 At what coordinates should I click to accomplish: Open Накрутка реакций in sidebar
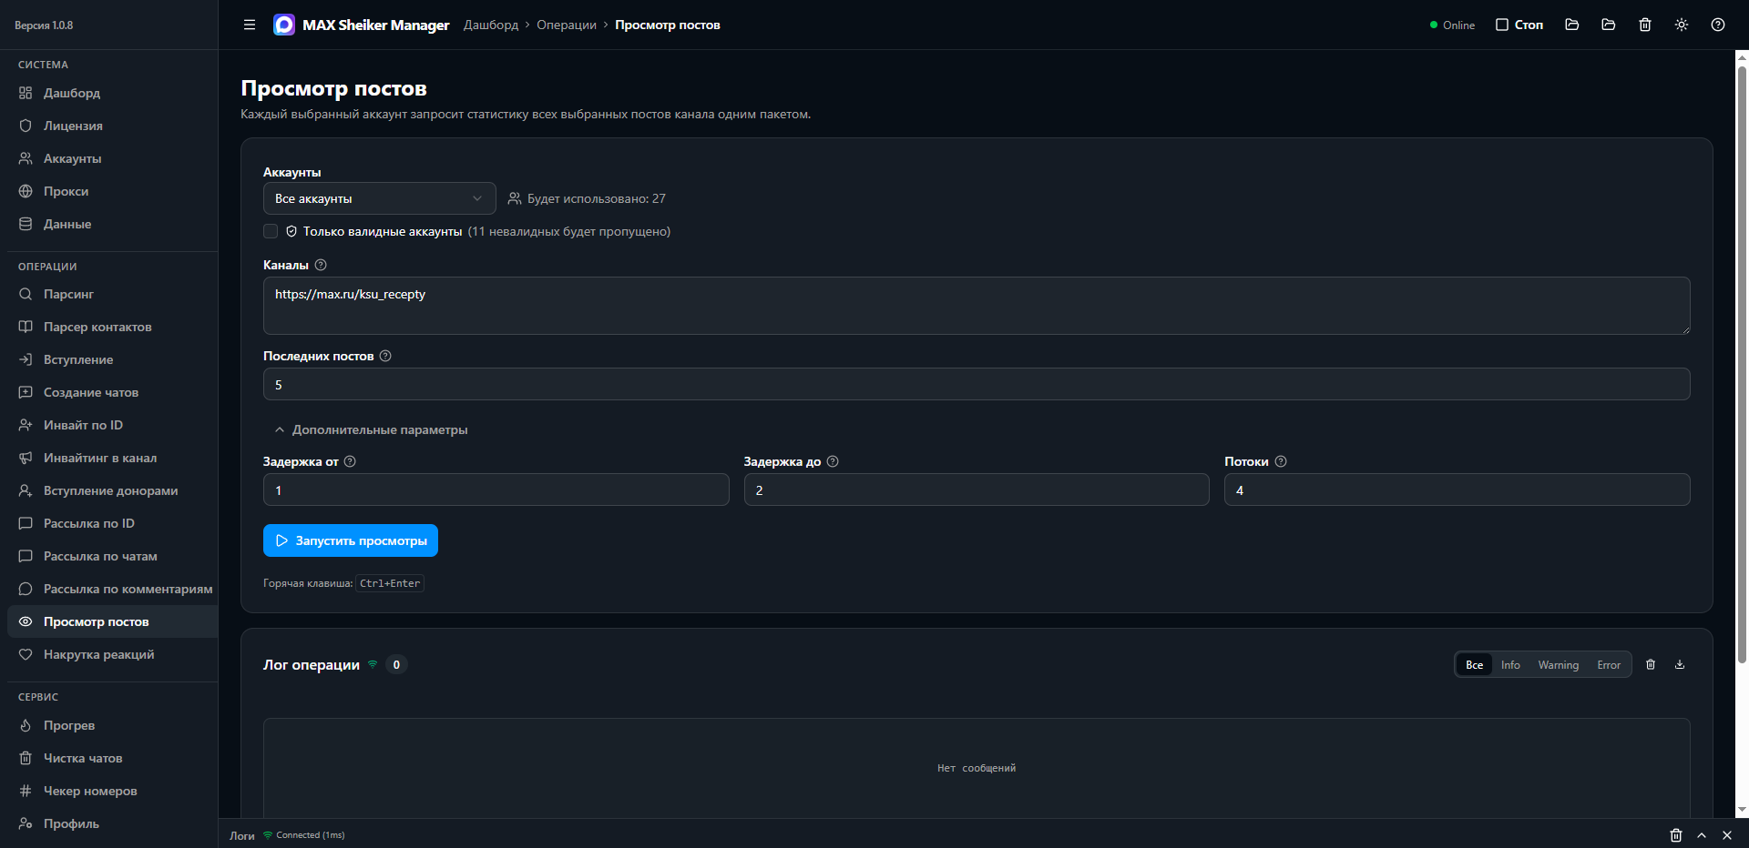[x=112, y=654]
